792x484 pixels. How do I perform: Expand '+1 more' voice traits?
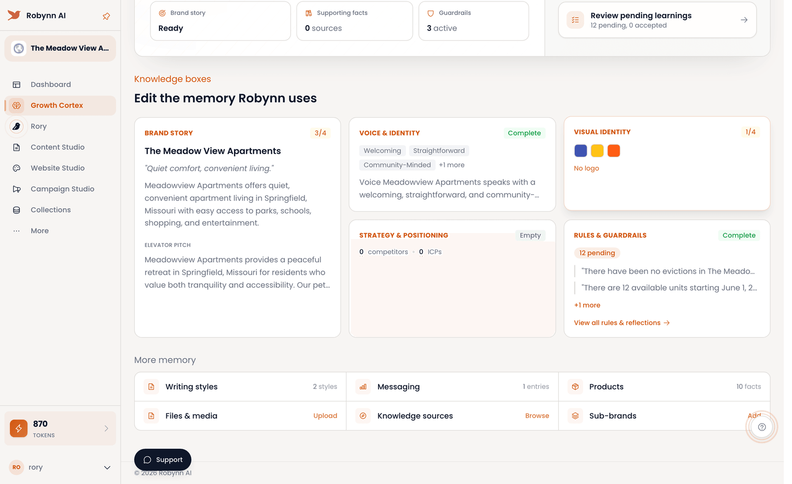[x=451, y=165]
